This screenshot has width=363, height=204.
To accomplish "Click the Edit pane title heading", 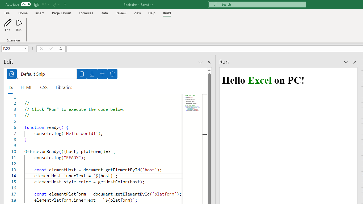I will (9, 62).
